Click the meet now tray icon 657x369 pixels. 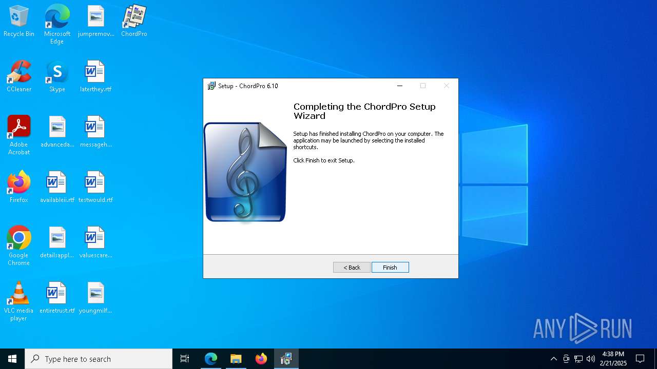pyautogui.click(x=566, y=359)
